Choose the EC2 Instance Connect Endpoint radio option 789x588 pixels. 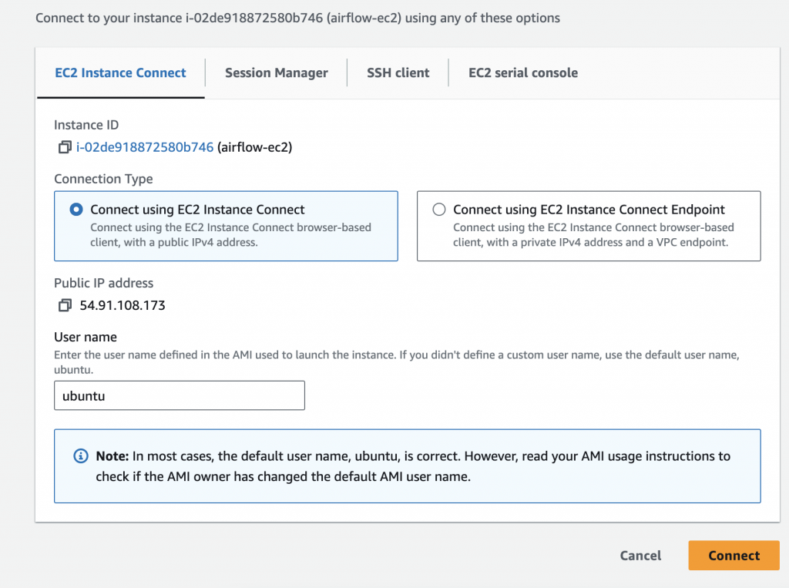439,210
